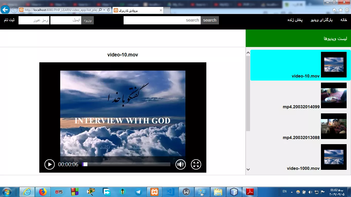Open the browser home page icon

coord(334,10)
